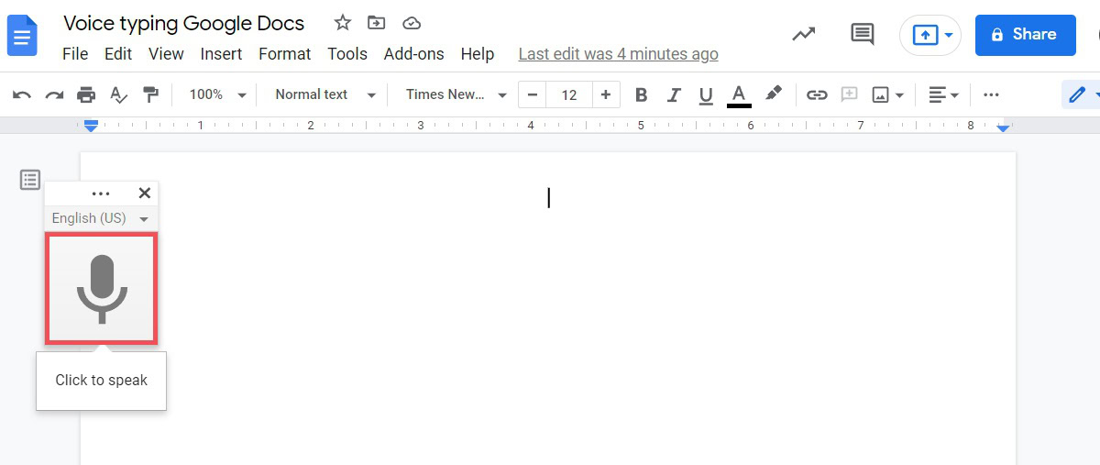Click the Undo arrow
The image size is (1100, 465).
[22, 94]
